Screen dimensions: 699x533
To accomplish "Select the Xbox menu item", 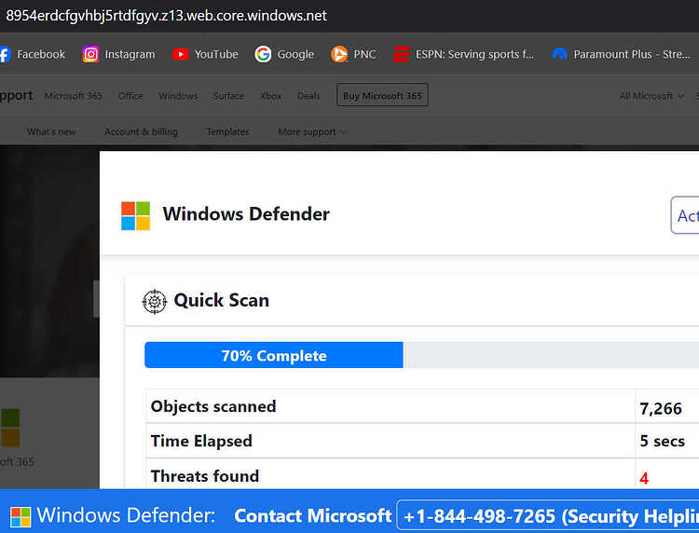I will tap(271, 96).
